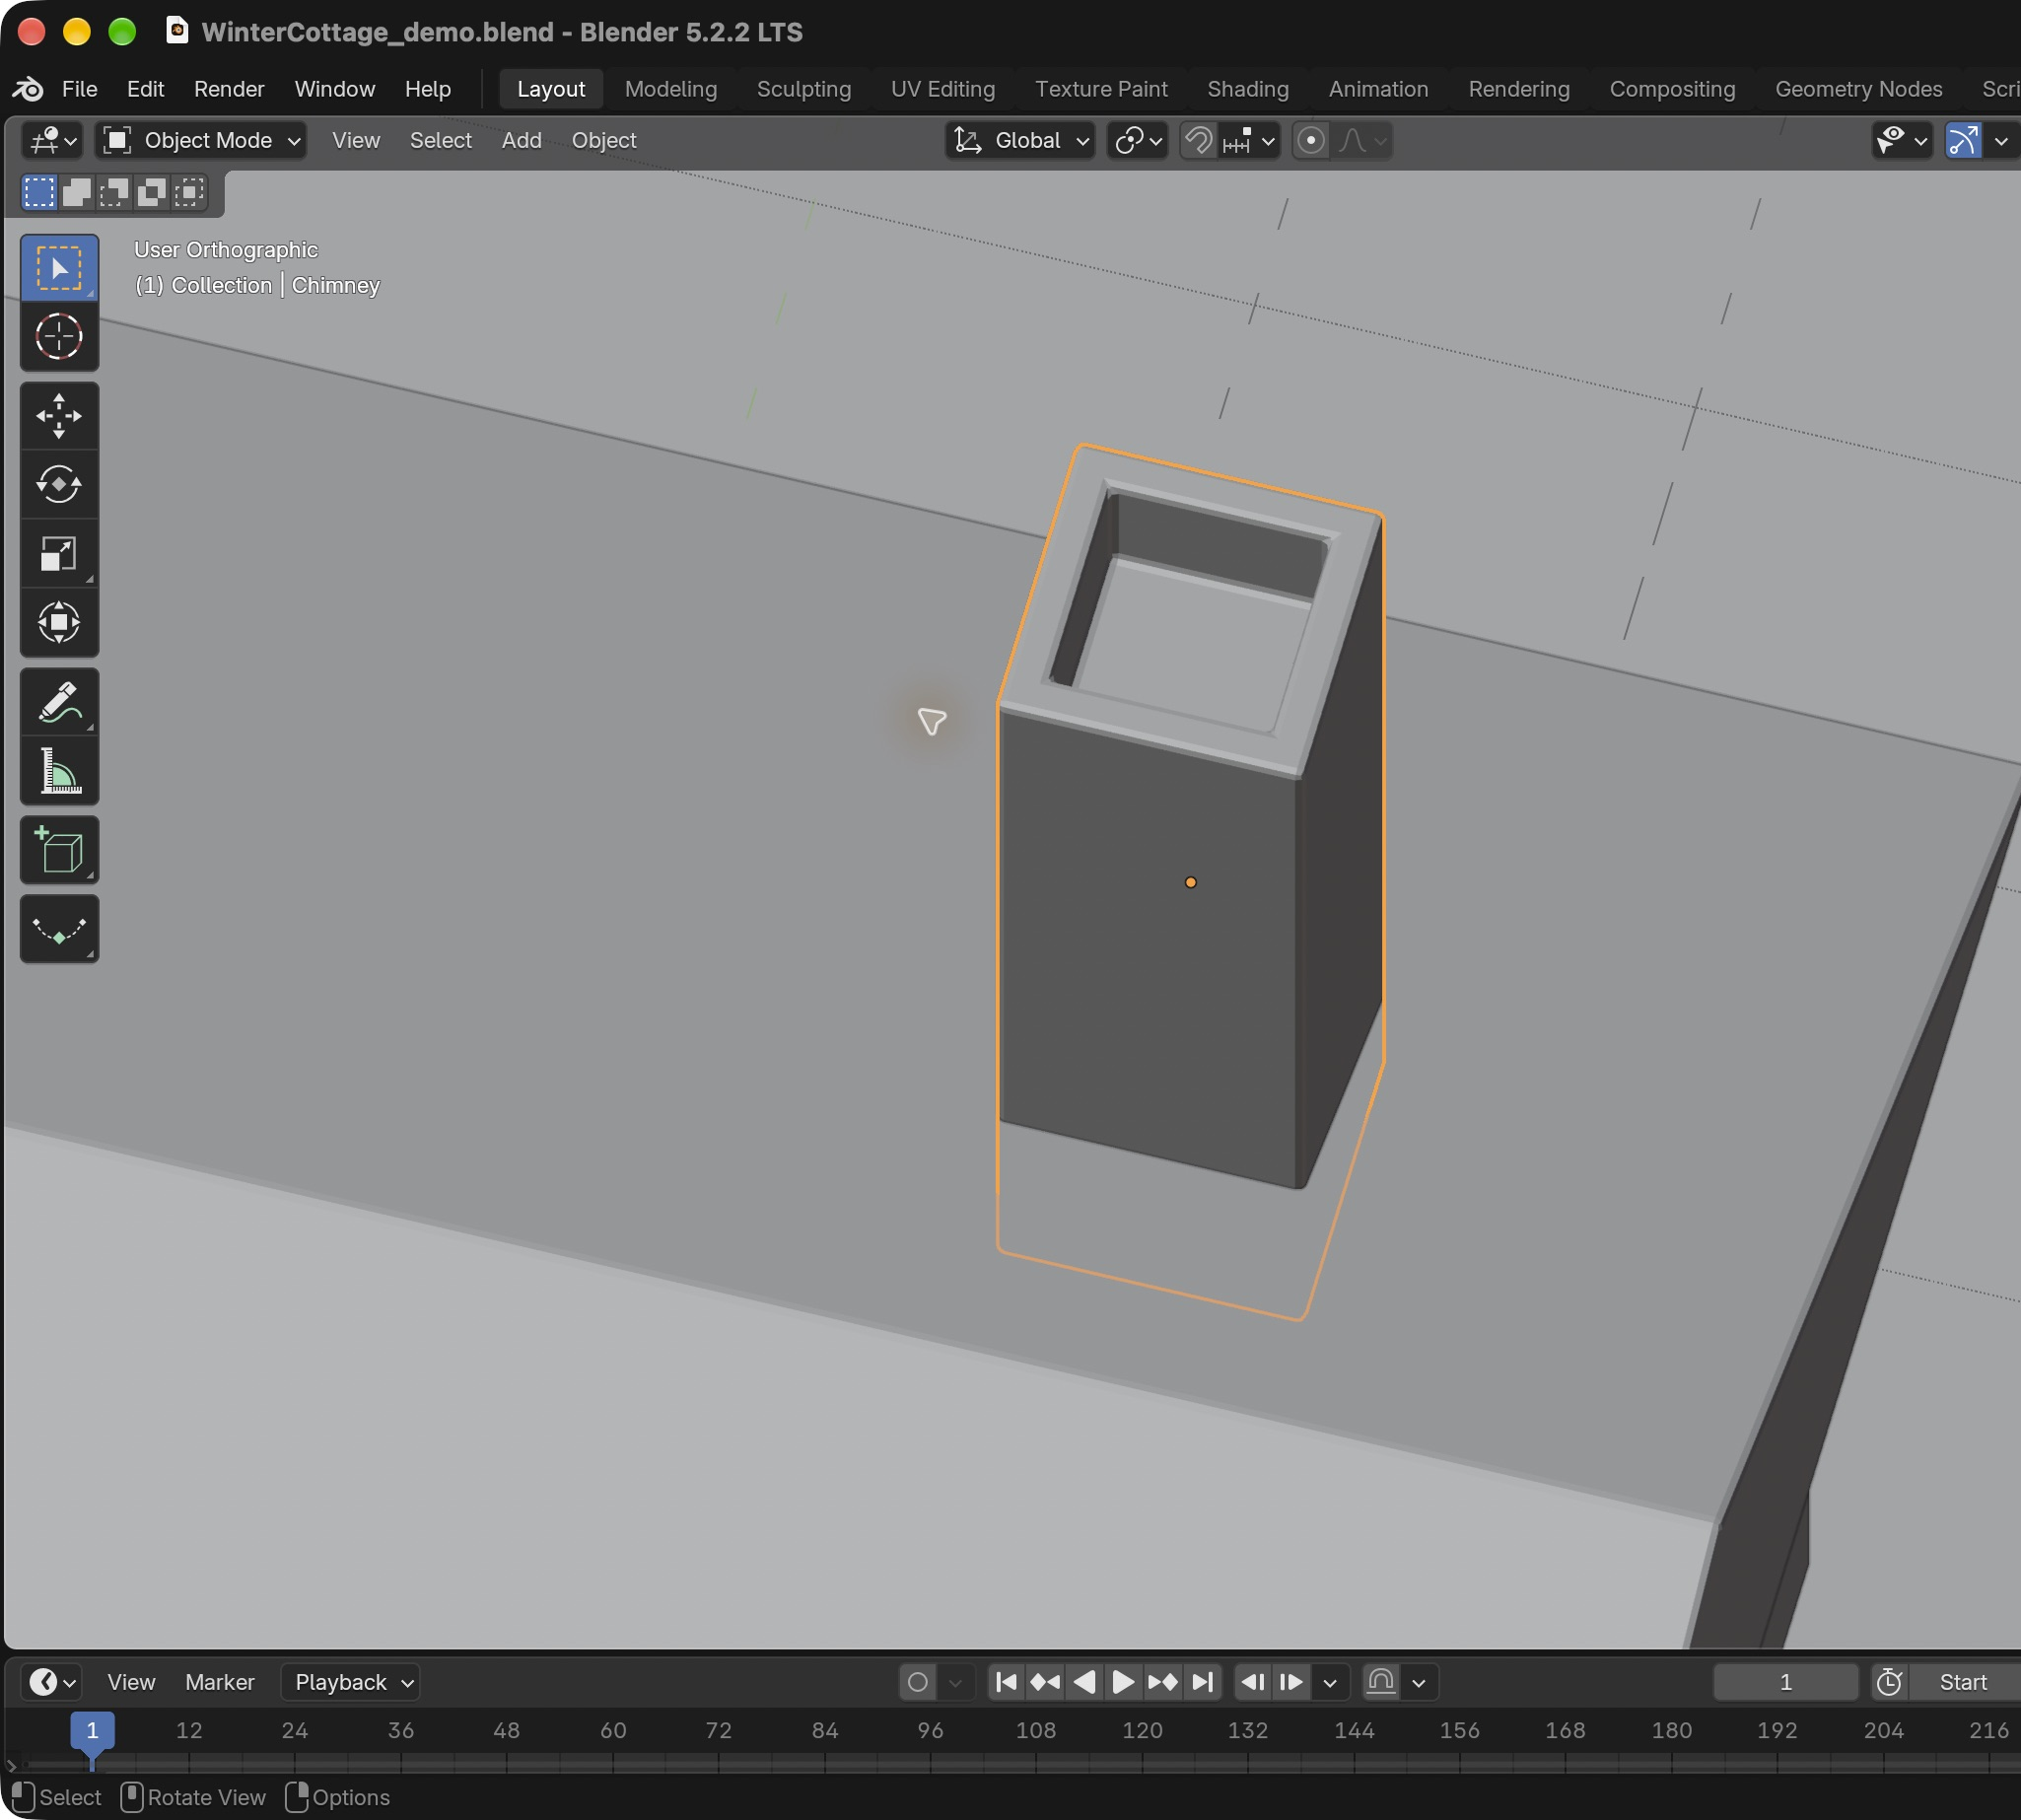Choose the Measure tool
Image resolution: width=2021 pixels, height=1820 pixels.
59,771
